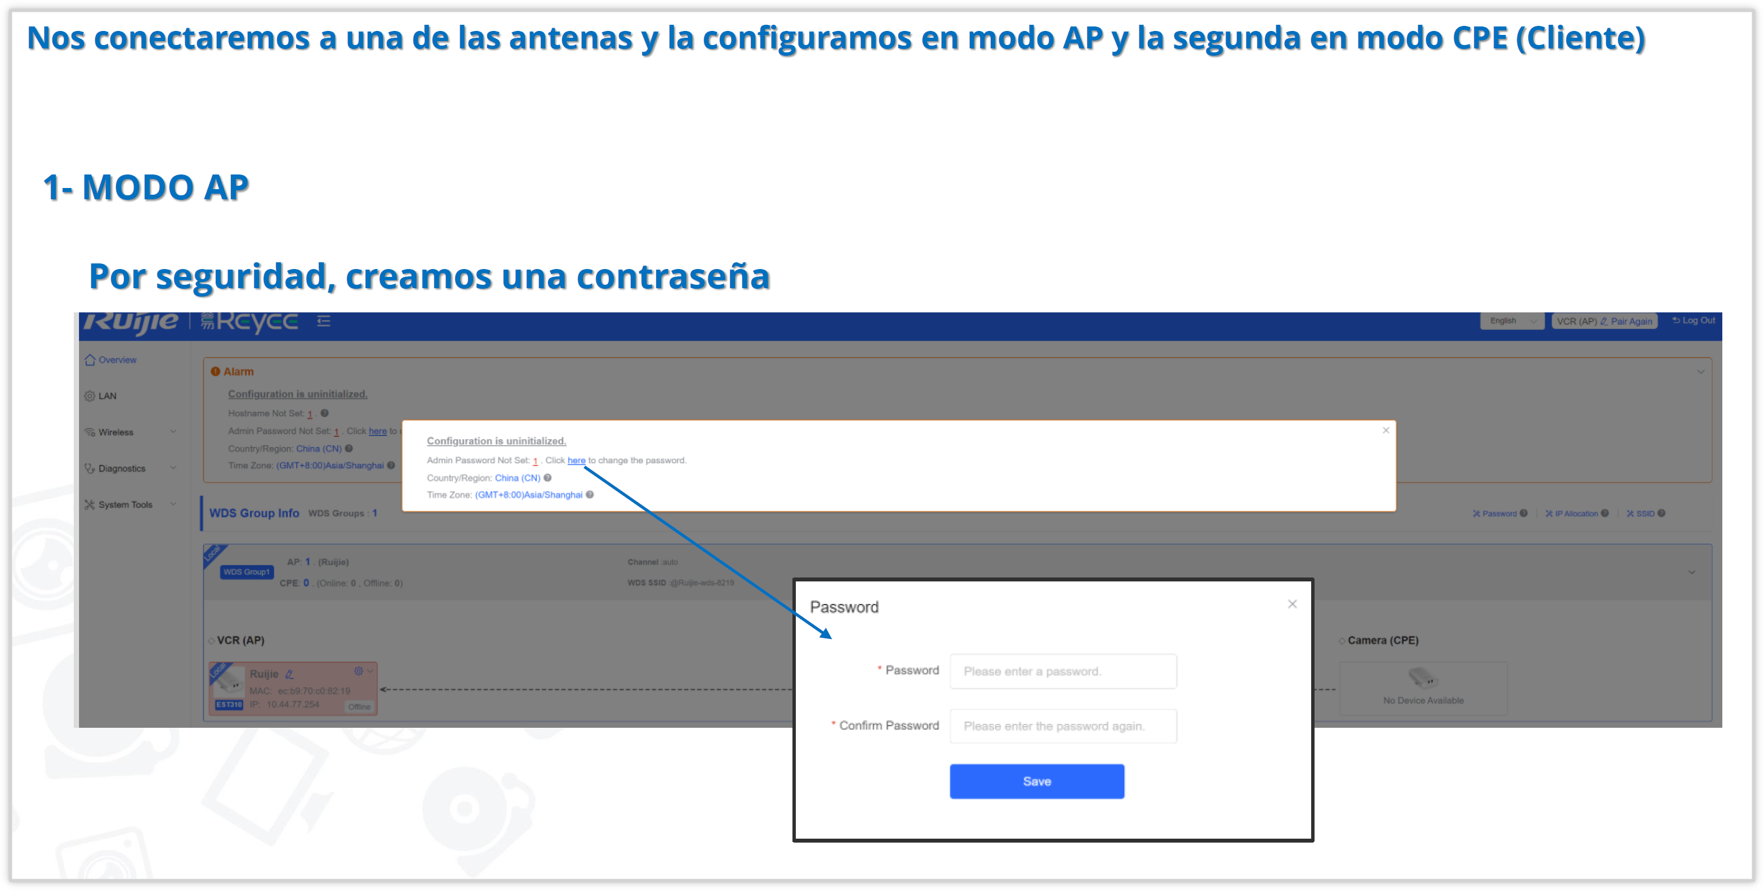The image size is (1764, 891).
Task: Expand the Wireless submenu chevron
Action: [173, 432]
